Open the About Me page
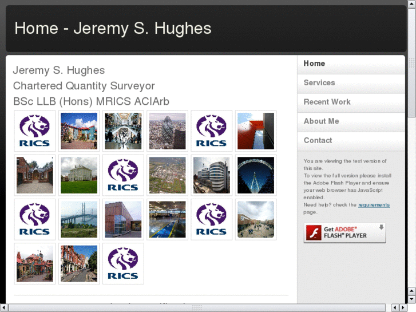 click(x=351, y=121)
